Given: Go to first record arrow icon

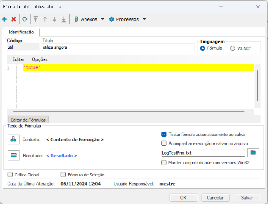Looking at the screenshot, I should tap(36, 19).
